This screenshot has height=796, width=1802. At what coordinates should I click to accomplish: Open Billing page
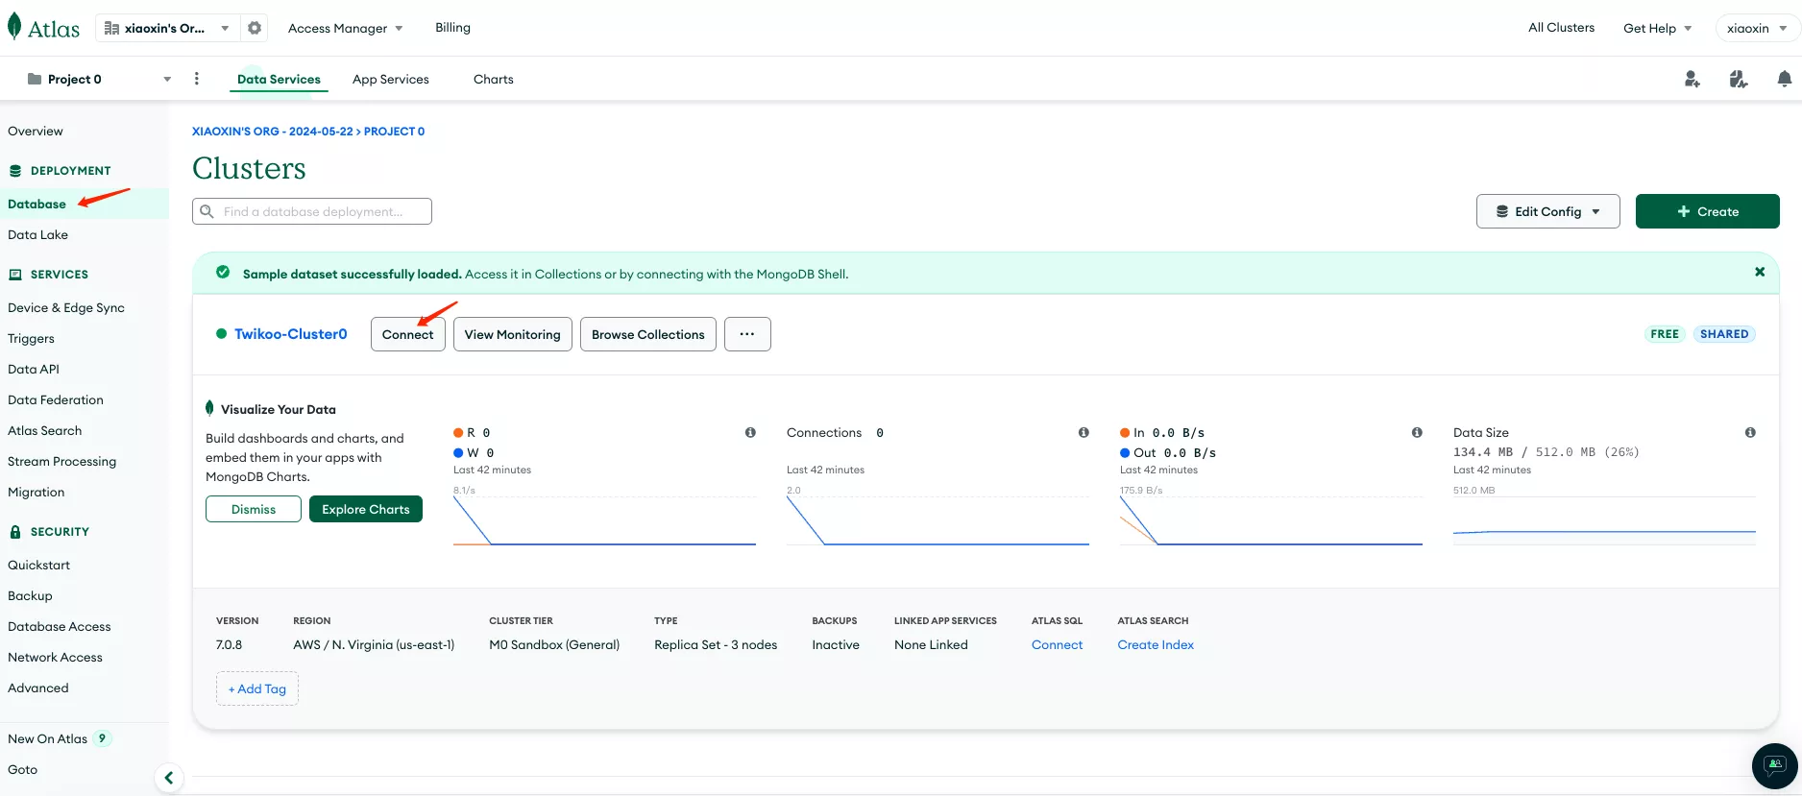click(452, 27)
